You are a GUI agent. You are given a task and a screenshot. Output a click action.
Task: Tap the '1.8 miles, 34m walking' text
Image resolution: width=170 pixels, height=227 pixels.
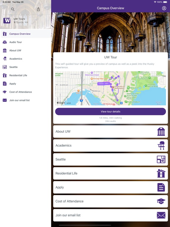coord(110,118)
